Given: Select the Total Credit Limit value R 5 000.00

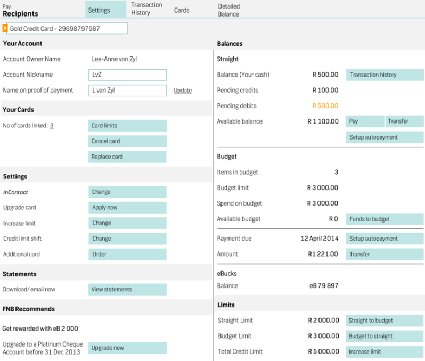Looking at the screenshot, I should [324, 351].
